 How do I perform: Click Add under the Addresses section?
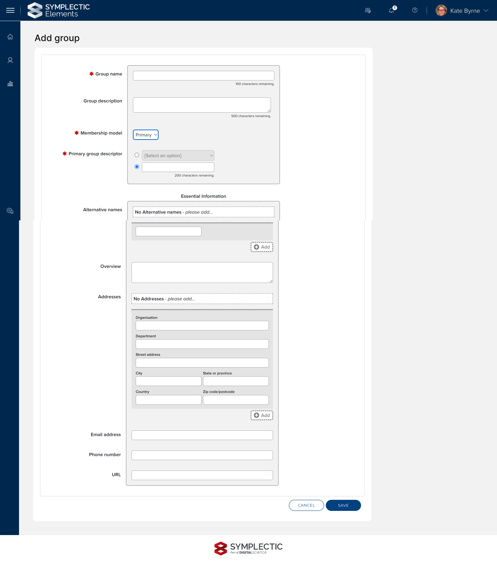point(262,415)
